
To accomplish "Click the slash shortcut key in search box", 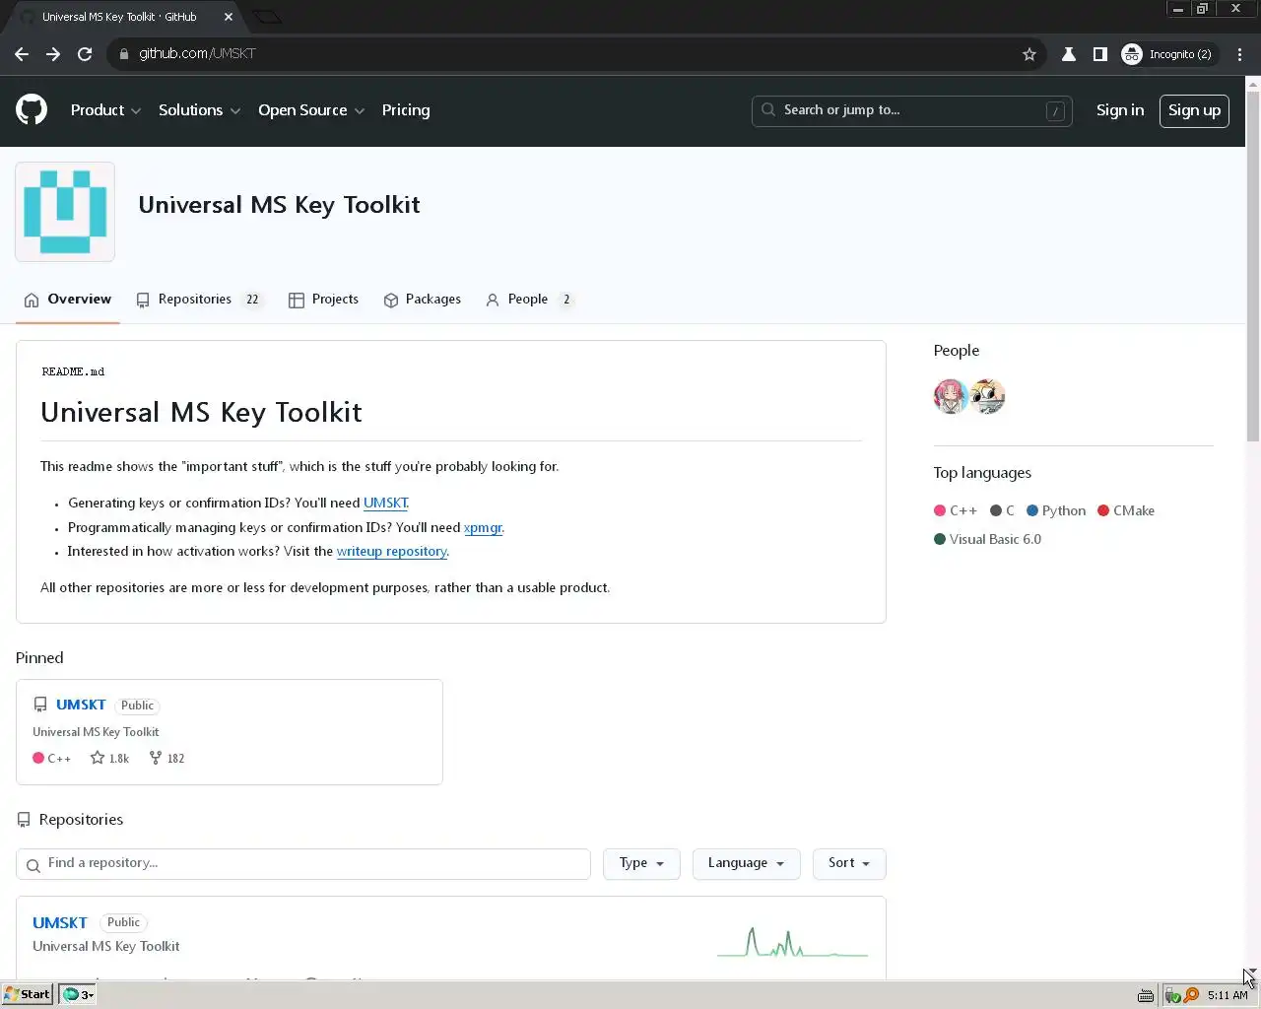I will 1055,111.
